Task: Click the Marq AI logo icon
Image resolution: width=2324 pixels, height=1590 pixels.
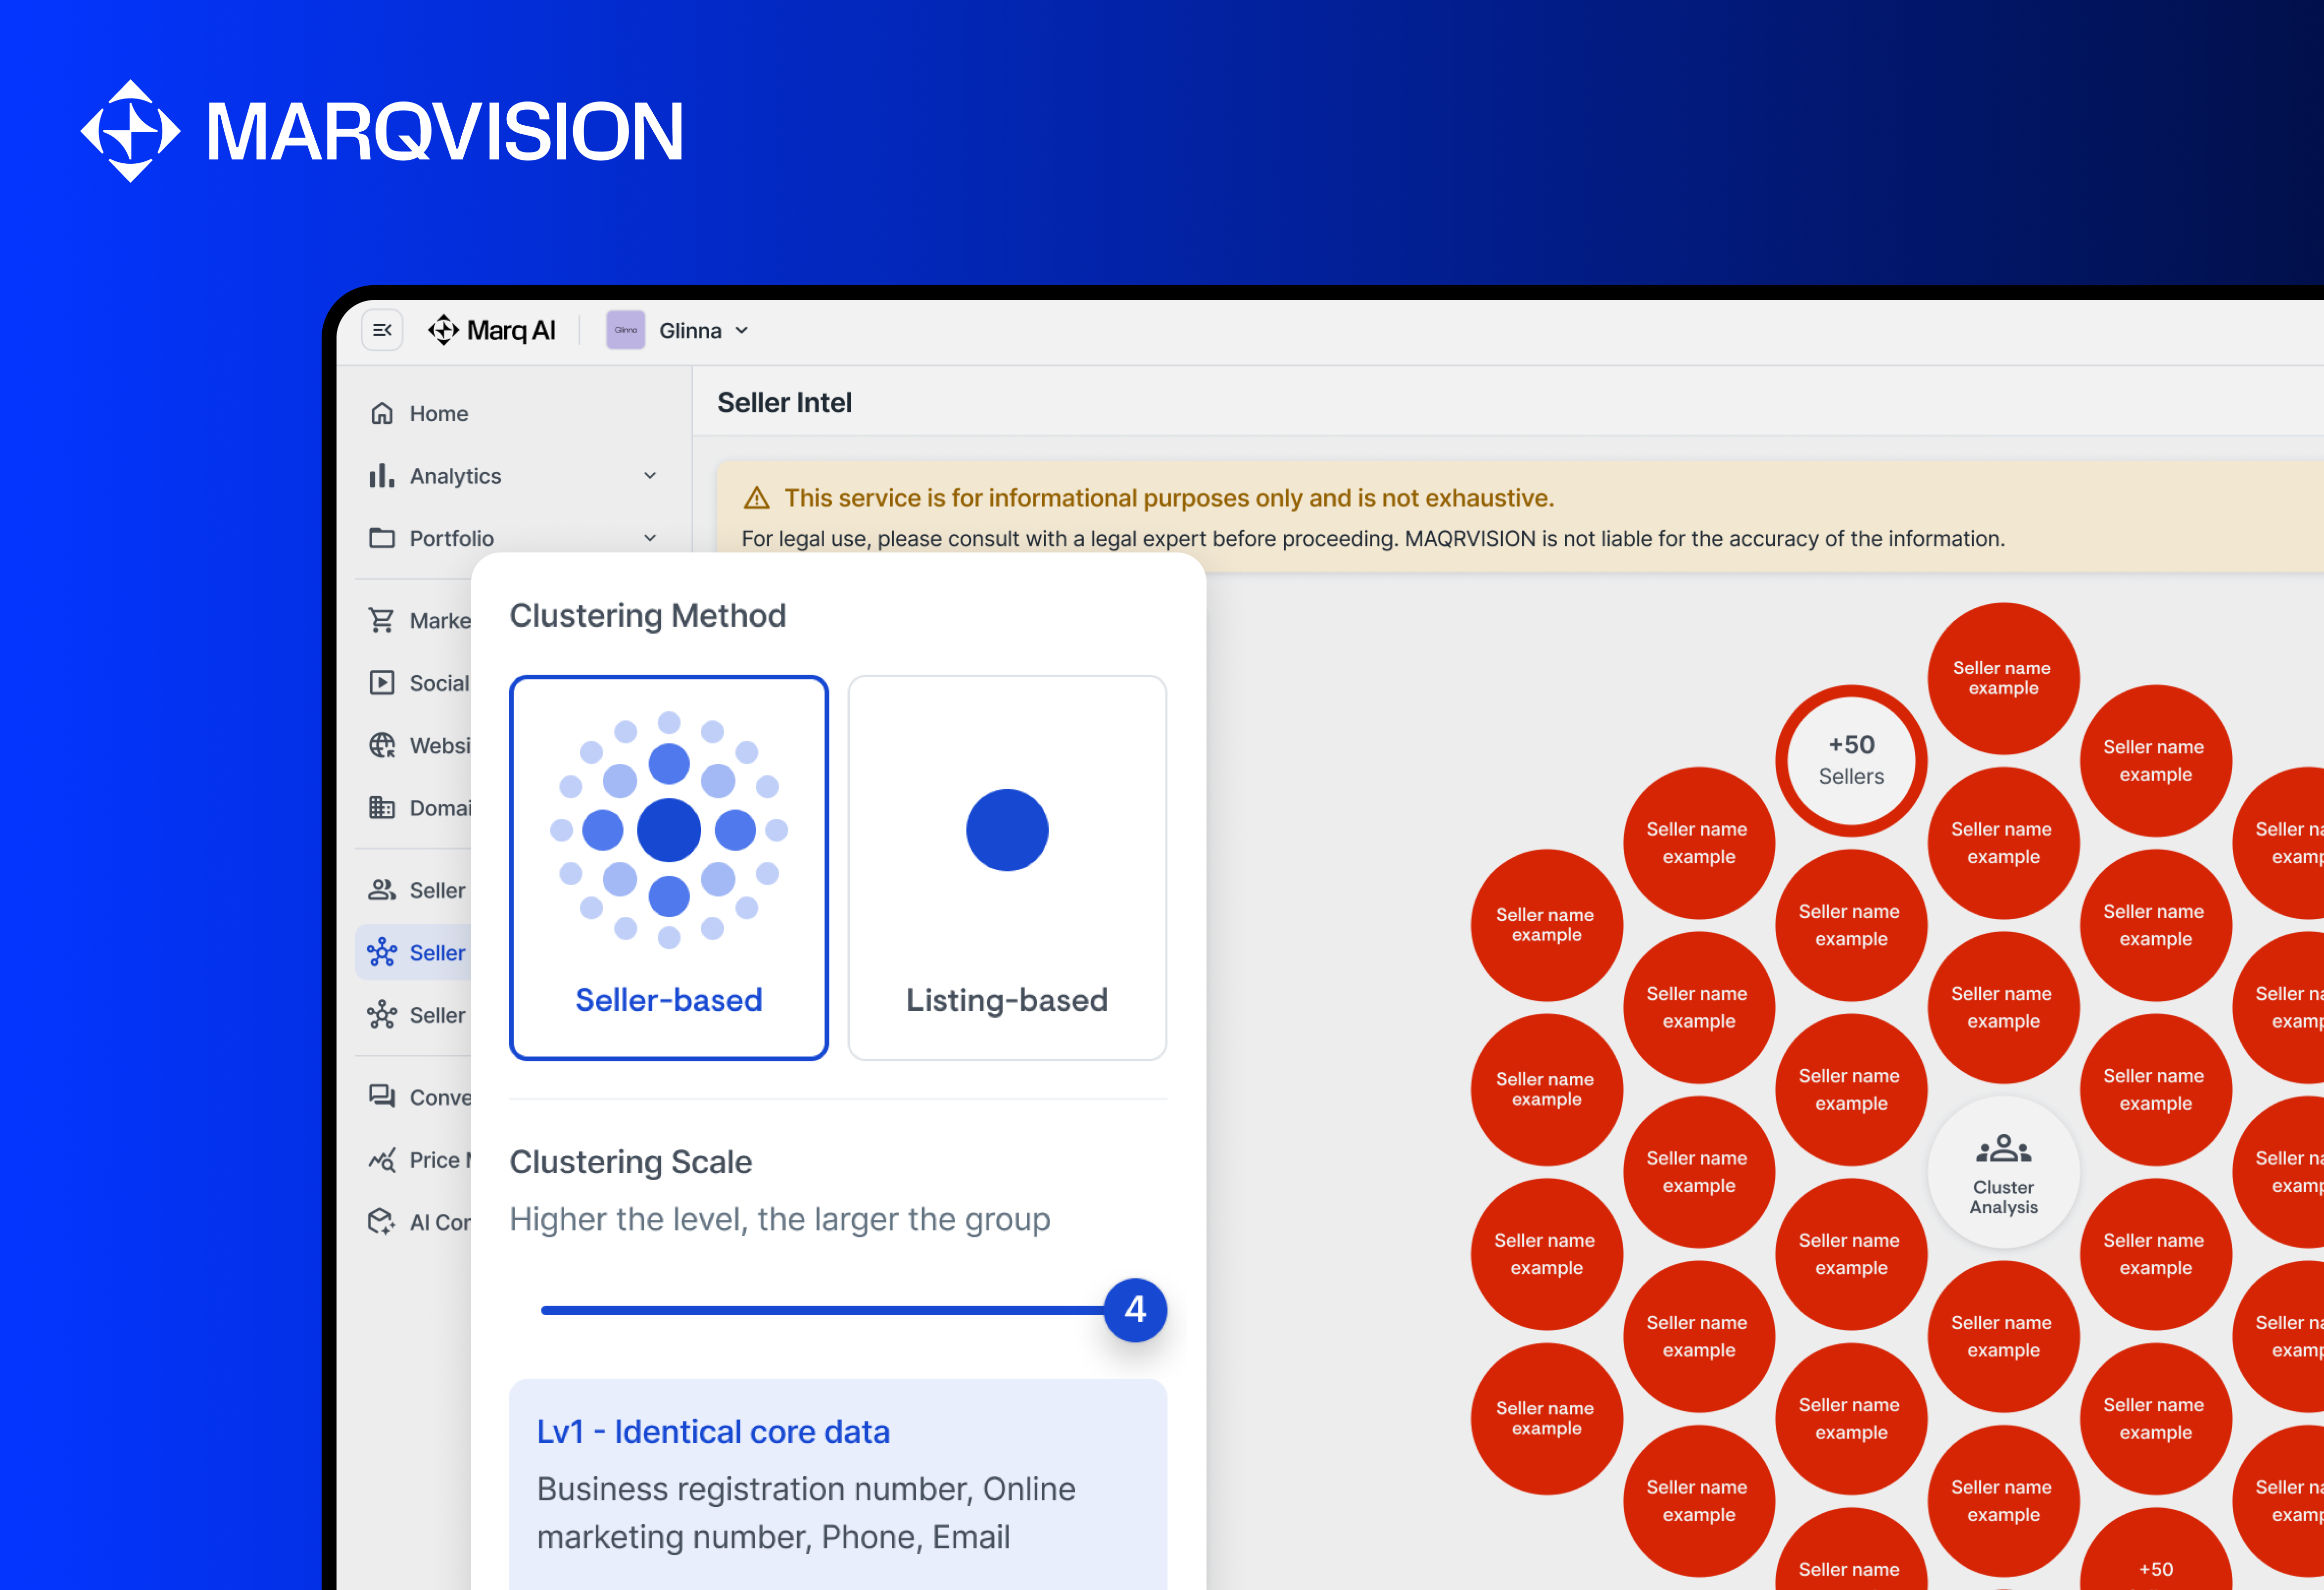Action: coord(443,330)
